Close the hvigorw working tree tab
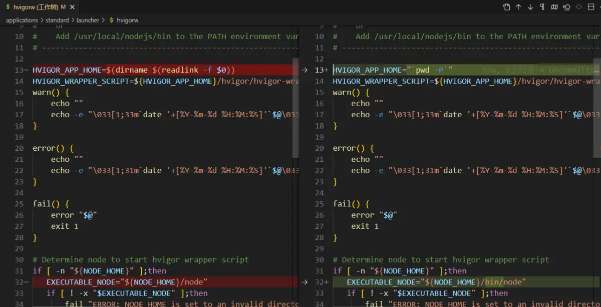This screenshot has width=601, height=307. click(71, 7)
